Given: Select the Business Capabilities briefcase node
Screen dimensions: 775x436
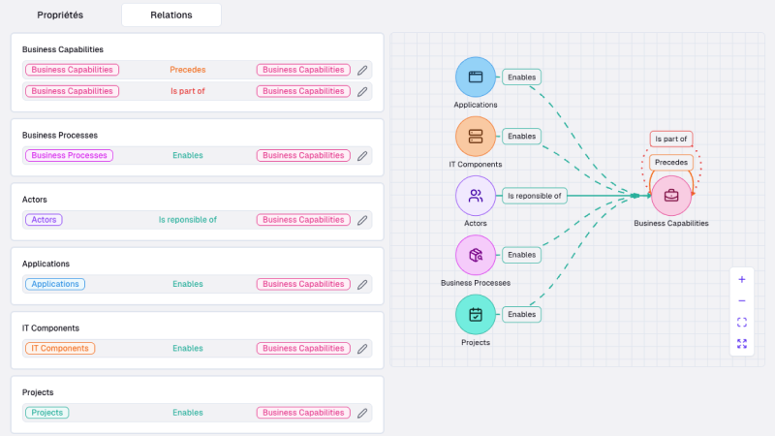Looking at the screenshot, I should (670, 196).
